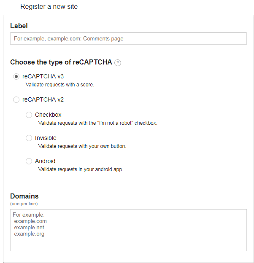Image resolution: width=254 pixels, height=263 pixels.
Task: Select the reCAPTCHA v3 radio button
Action: coord(16,76)
